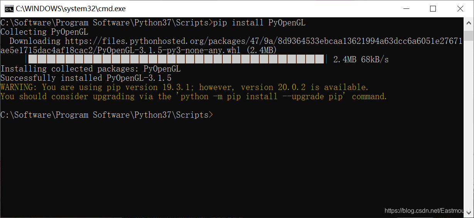Click the line 'Collecting PyOpenGL'

(44, 32)
